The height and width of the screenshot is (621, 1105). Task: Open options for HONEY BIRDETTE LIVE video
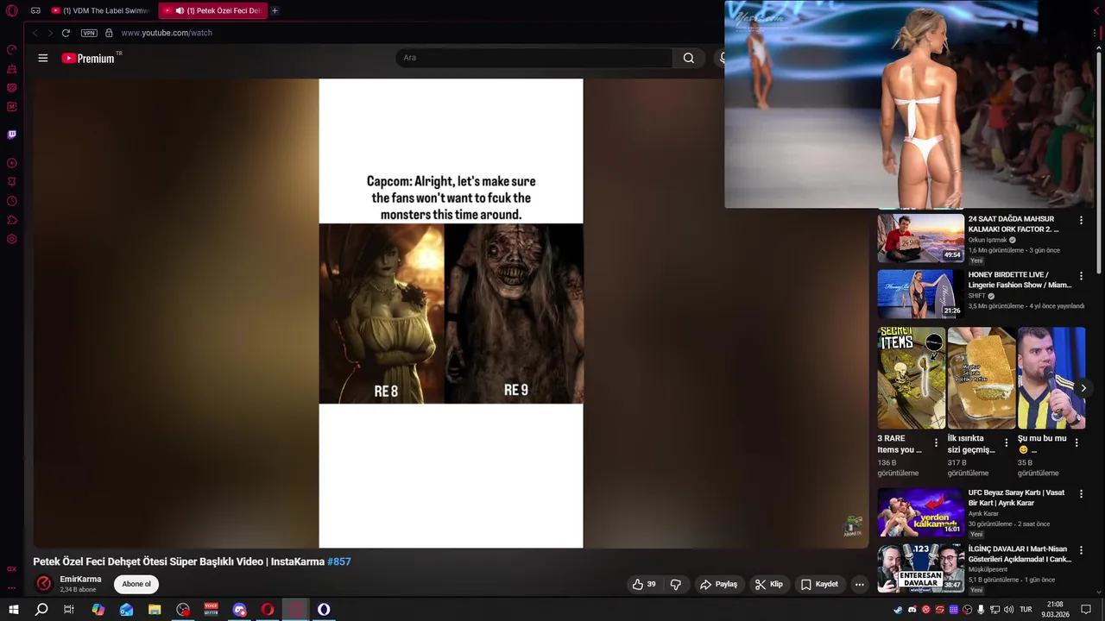1081,276
